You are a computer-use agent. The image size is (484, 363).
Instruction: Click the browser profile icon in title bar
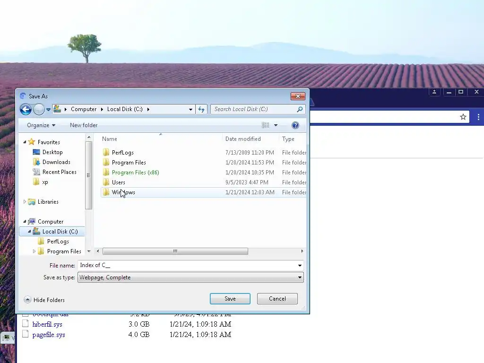pos(434,92)
